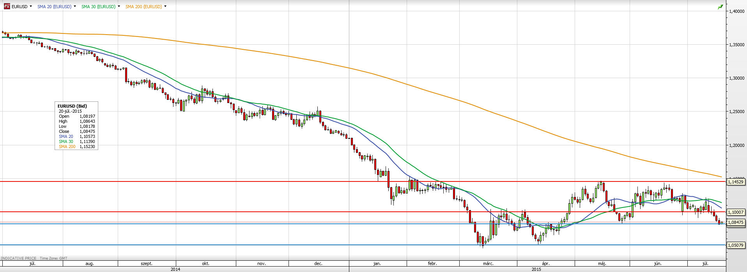Screen dimensions: 747x272
Task: Click the aug. month label on time axis
Action: pos(90,263)
